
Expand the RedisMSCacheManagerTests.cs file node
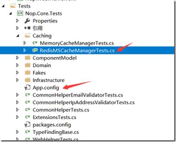click(25, 50)
